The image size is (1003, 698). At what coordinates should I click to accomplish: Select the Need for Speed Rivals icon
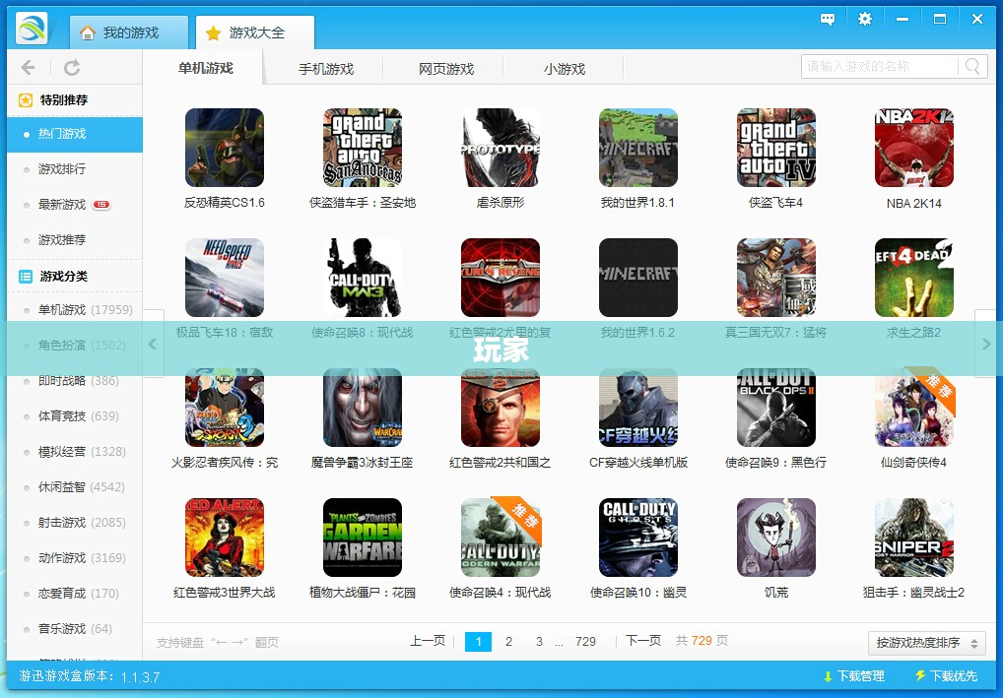pos(225,278)
